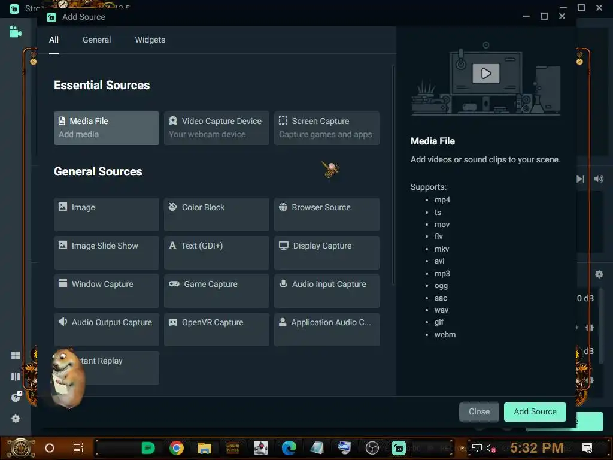This screenshot has height=460, width=613.
Task: Click the Streamlabs icon on the taskbar
Action: [399, 448]
